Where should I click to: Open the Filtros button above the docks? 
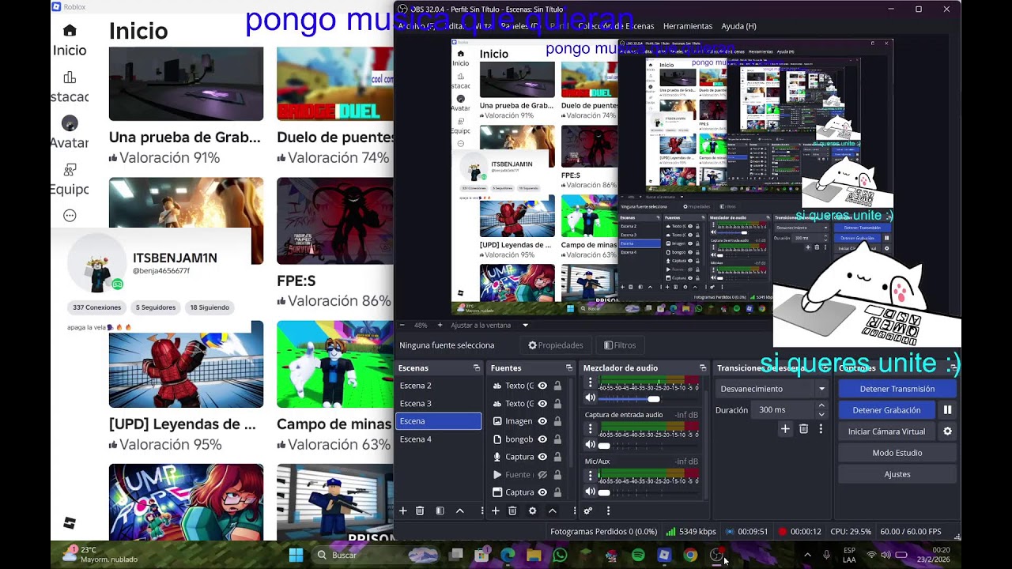620,345
